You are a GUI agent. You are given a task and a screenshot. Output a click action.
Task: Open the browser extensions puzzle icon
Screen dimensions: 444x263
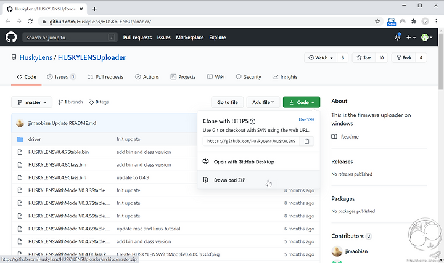[x=414, y=21]
